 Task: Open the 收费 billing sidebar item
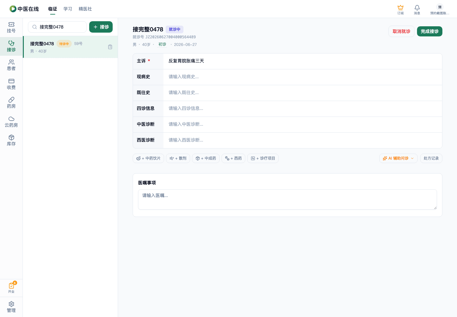pos(11,84)
